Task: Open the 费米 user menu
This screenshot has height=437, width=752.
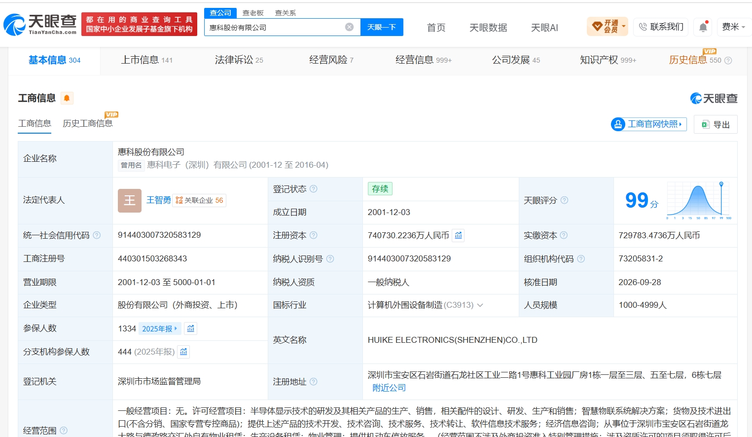Action: [x=733, y=27]
